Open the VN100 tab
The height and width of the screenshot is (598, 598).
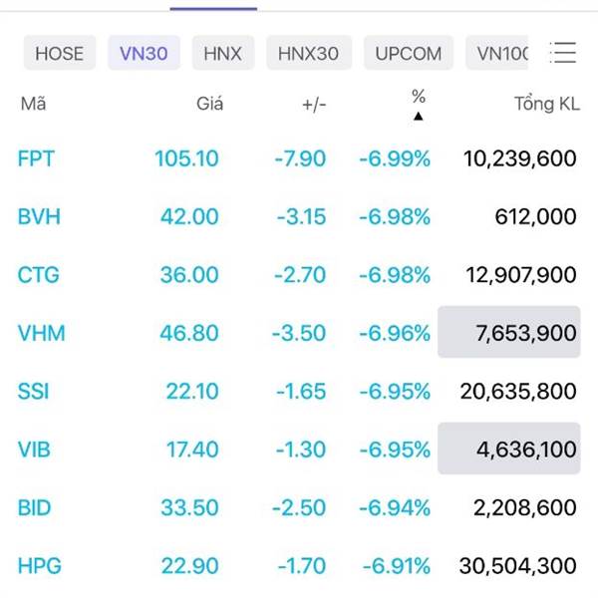[x=497, y=53]
